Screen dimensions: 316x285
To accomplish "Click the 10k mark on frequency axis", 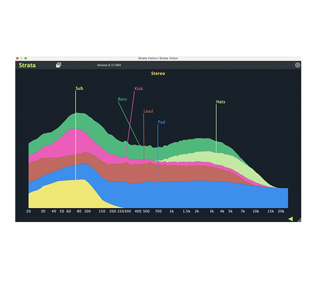I will 255,211.
